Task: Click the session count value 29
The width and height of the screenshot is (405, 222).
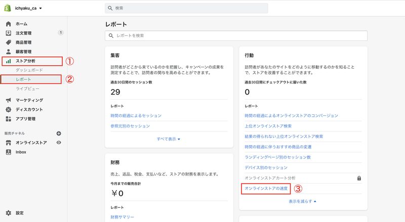Action: click(x=115, y=92)
